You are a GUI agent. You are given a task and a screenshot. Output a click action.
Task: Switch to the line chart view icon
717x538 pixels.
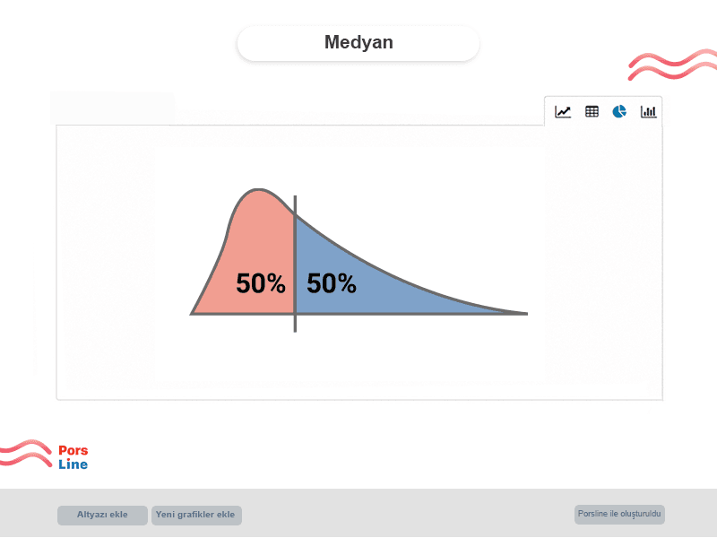pos(563,111)
